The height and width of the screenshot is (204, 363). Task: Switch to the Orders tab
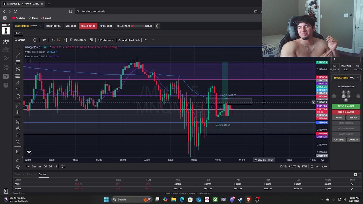18,174
